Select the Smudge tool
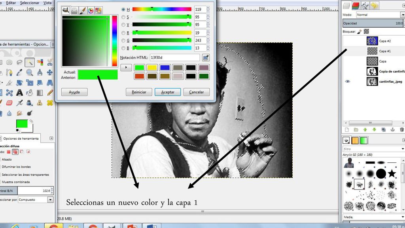405x228 pixels. tap(19, 113)
